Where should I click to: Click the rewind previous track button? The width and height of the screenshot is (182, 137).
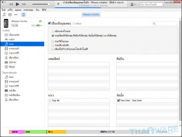pos(11,4)
